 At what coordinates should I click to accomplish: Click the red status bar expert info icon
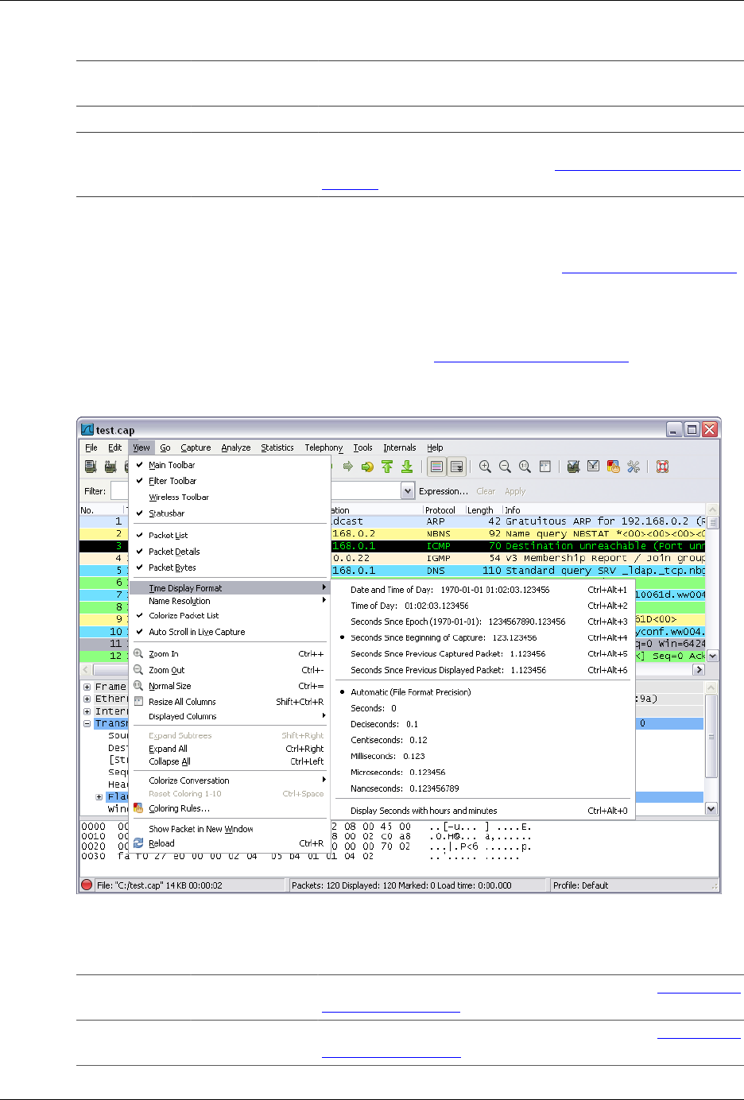coord(87,885)
